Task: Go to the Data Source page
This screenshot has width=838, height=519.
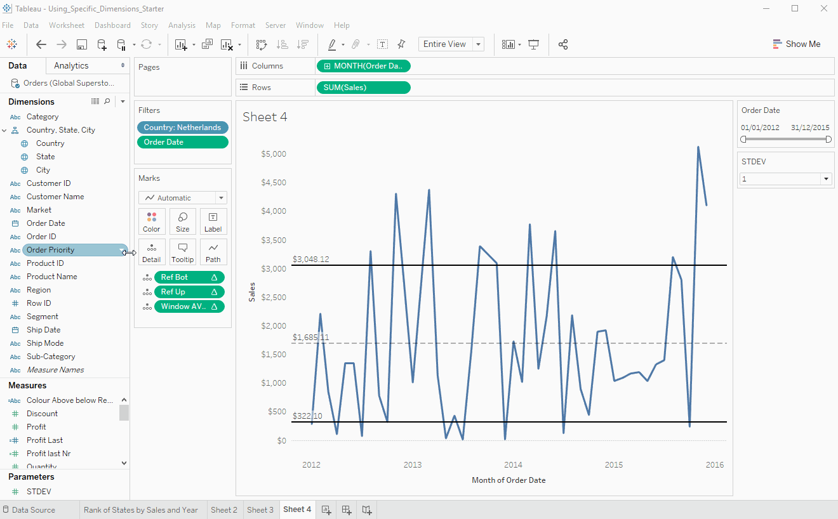Action: click(29, 509)
